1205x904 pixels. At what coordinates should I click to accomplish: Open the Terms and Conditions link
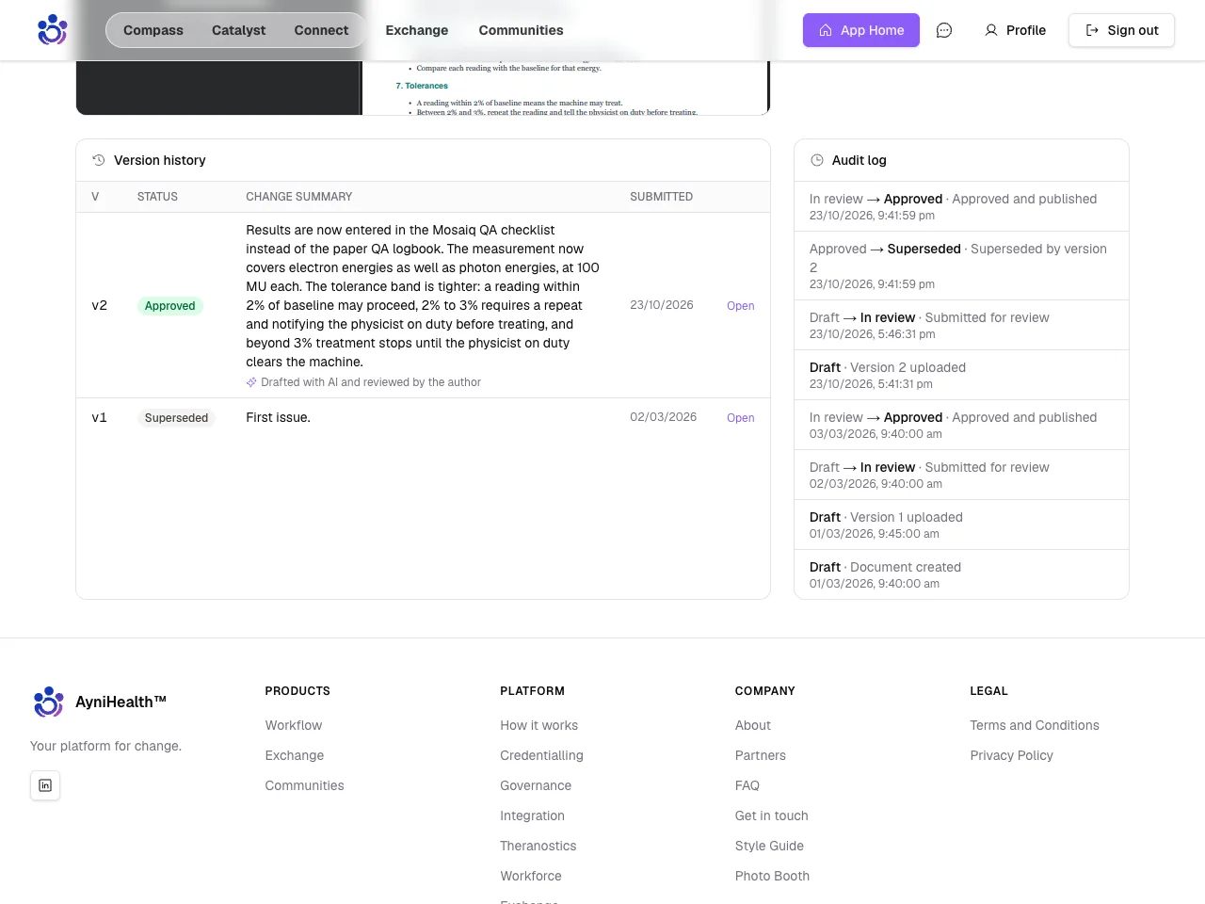1035,725
